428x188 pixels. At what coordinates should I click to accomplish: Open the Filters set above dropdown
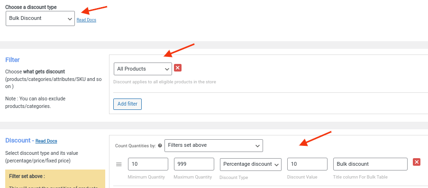click(214, 145)
